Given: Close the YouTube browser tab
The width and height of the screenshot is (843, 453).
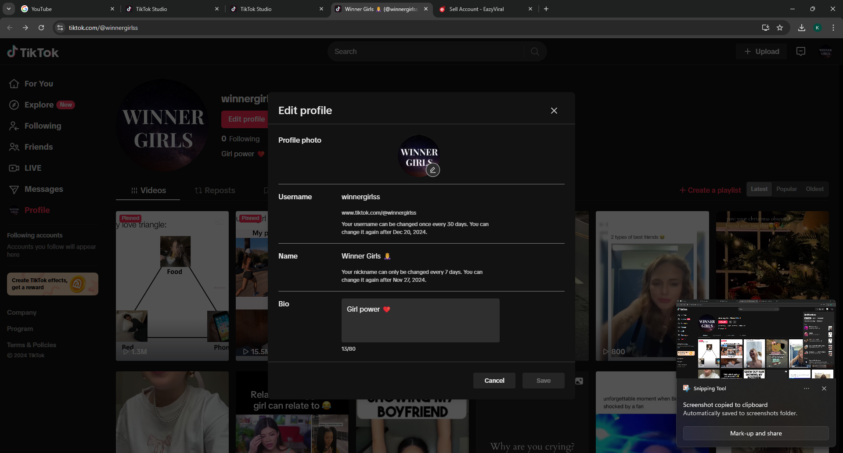Looking at the screenshot, I should [x=112, y=9].
